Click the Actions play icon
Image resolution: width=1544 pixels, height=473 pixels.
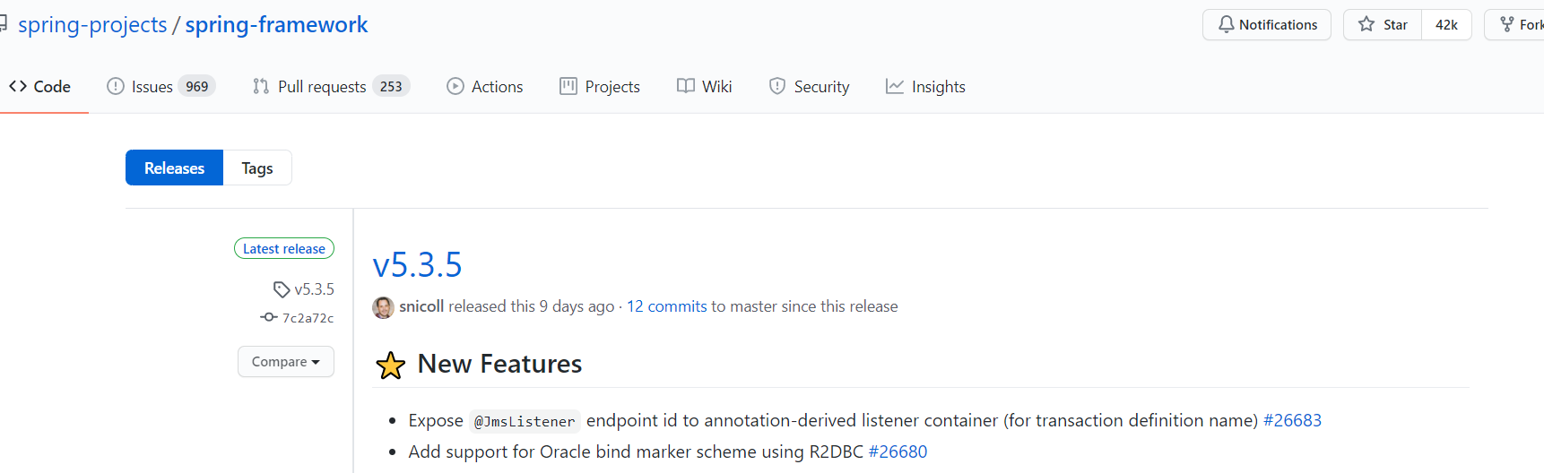[x=455, y=86]
